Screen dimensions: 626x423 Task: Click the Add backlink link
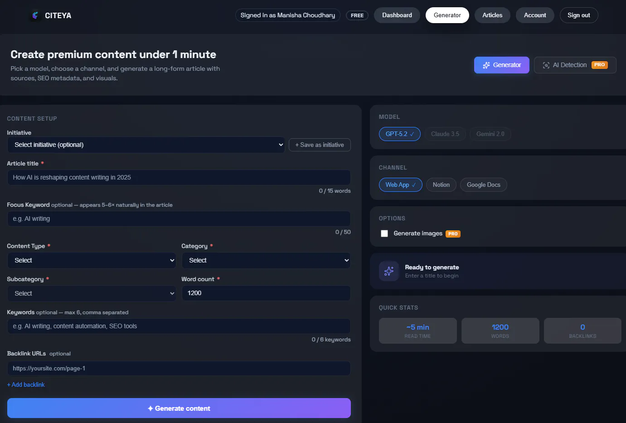click(x=26, y=385)
